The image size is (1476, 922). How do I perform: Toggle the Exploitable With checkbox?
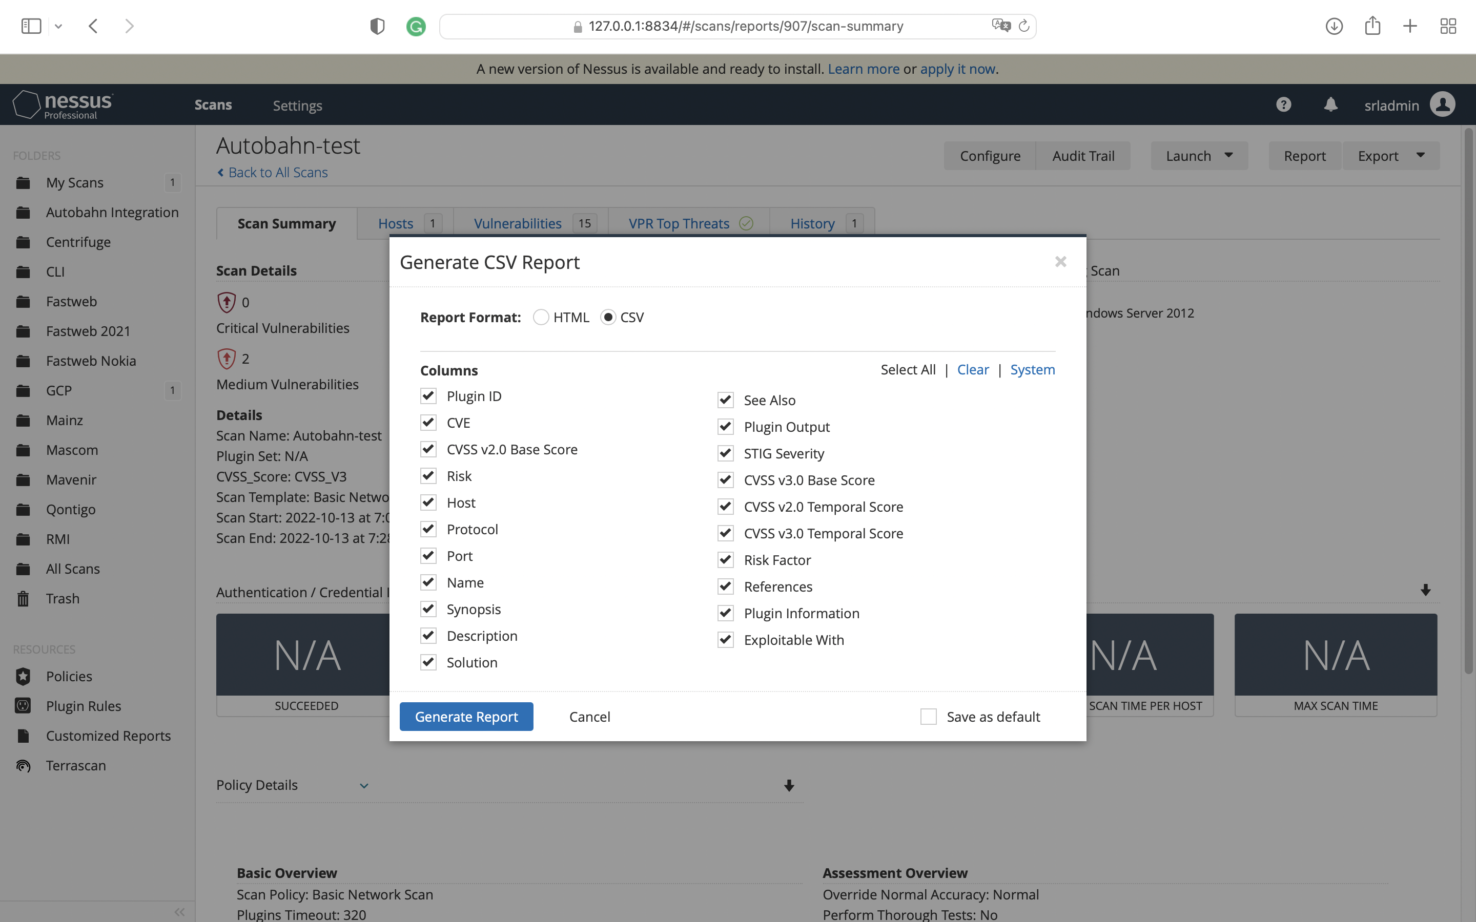(x=725, y=640)
